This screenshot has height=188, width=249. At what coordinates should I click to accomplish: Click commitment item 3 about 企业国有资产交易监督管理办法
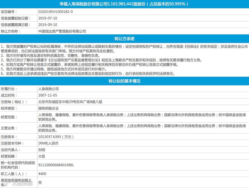(101, 60)
